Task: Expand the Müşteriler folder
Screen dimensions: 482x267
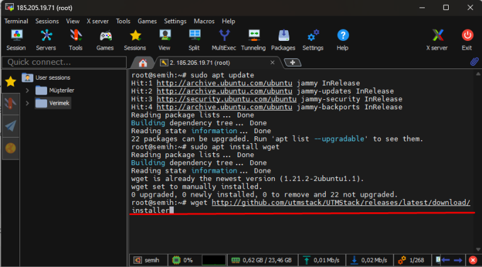Action: click(28, 90)
